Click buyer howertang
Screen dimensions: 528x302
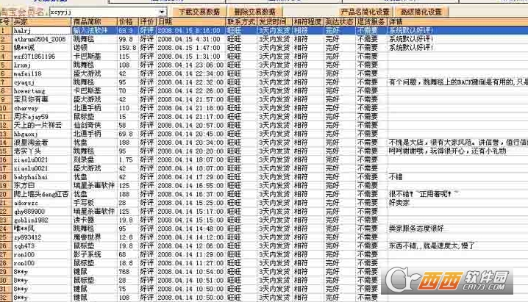click(29, 91)
